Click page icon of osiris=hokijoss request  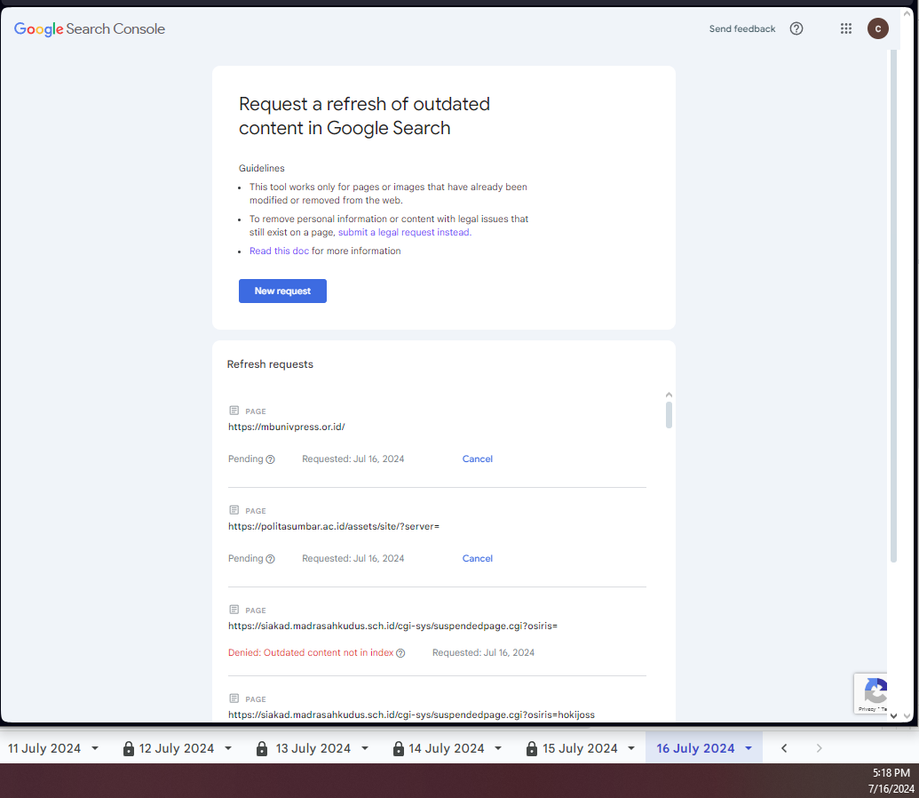pyautogui.click(x=234, y=698)
